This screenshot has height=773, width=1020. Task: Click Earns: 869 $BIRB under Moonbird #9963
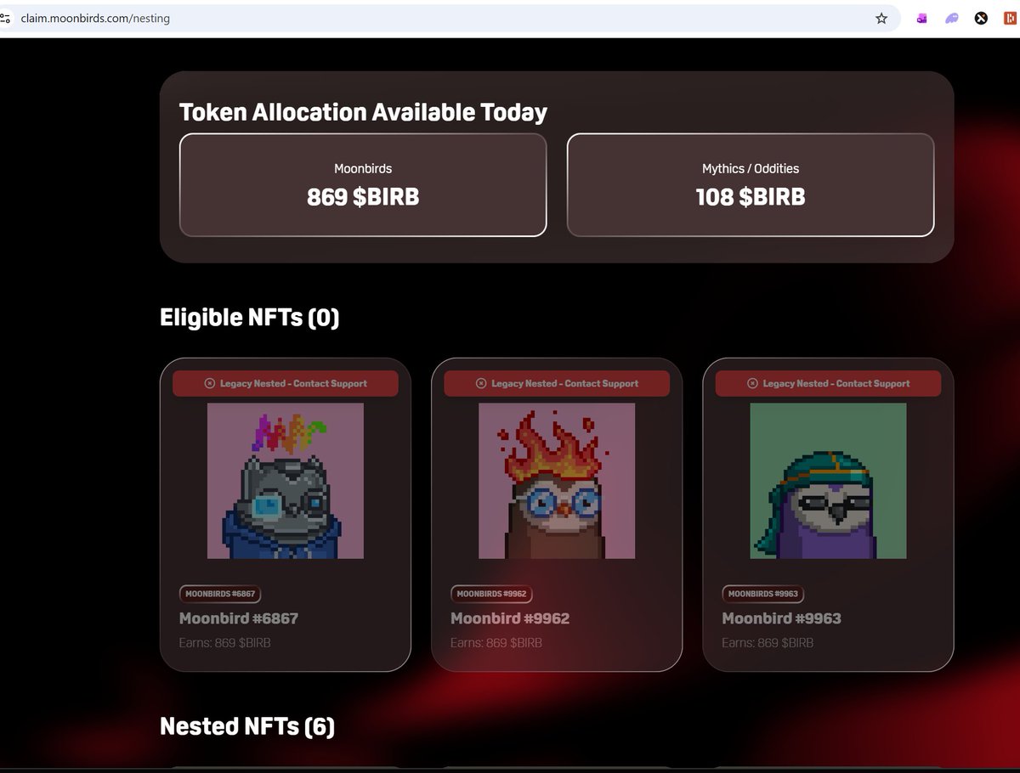pyautogui.click(x=768, y=643)
